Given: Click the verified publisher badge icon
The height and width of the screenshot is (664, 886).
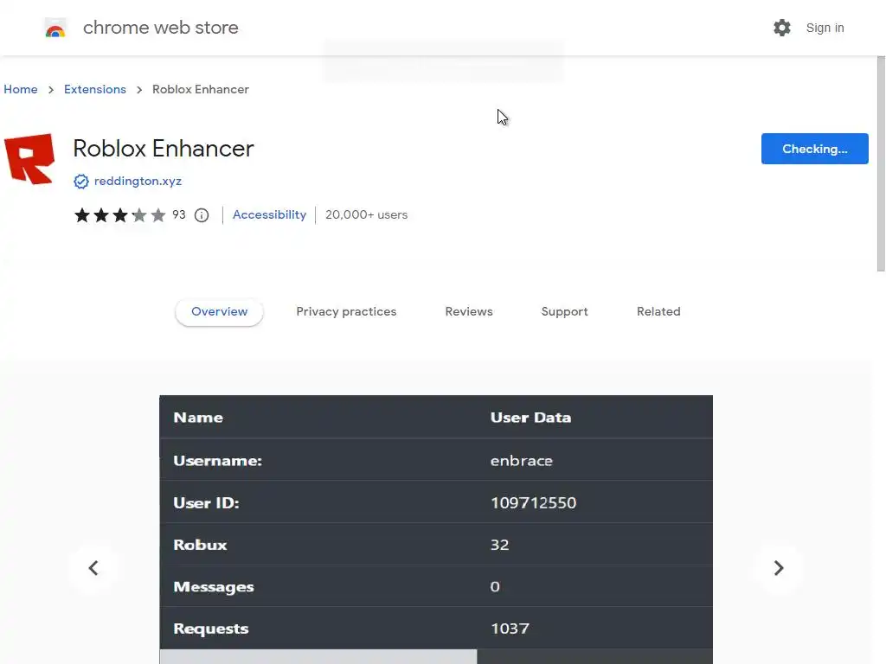Looking at the screenshot, I should click(81, 182).
